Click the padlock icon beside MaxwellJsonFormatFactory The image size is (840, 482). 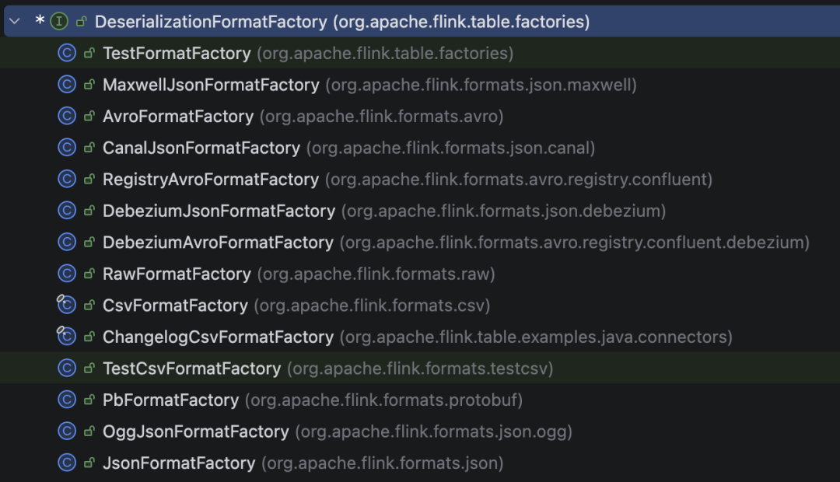click(x=87, y=84)
